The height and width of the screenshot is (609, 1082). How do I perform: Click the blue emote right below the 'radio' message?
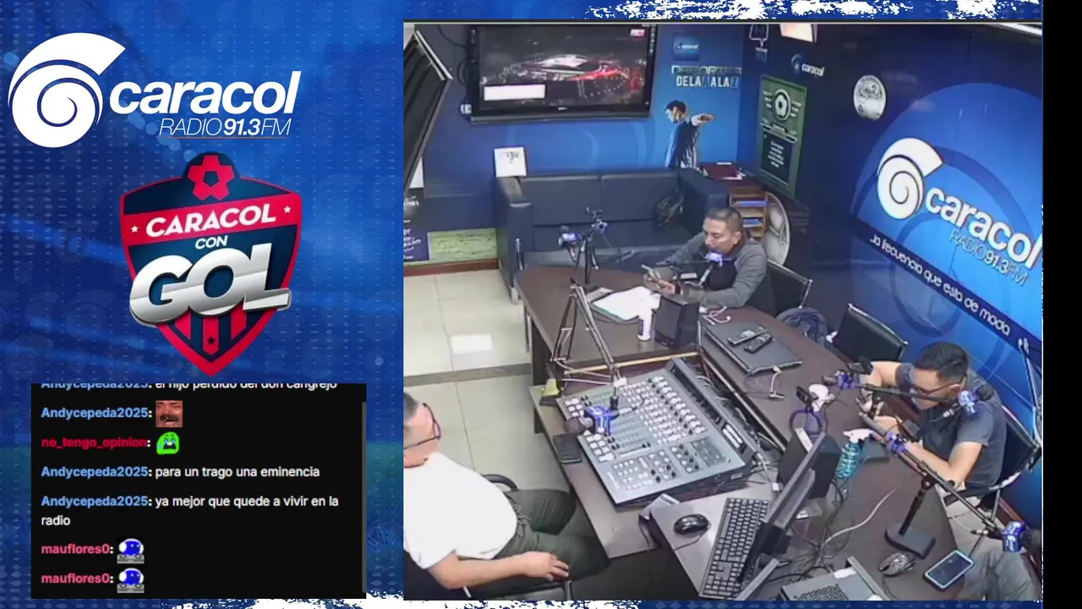130,551
